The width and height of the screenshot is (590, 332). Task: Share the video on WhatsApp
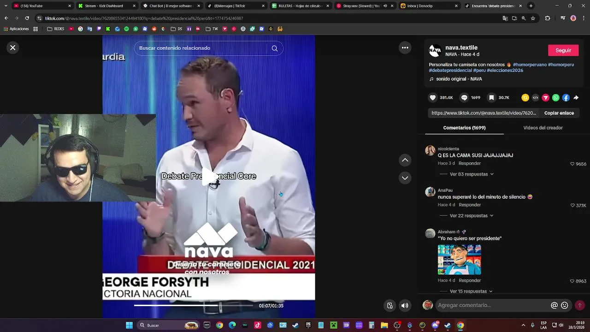point(556,98)
